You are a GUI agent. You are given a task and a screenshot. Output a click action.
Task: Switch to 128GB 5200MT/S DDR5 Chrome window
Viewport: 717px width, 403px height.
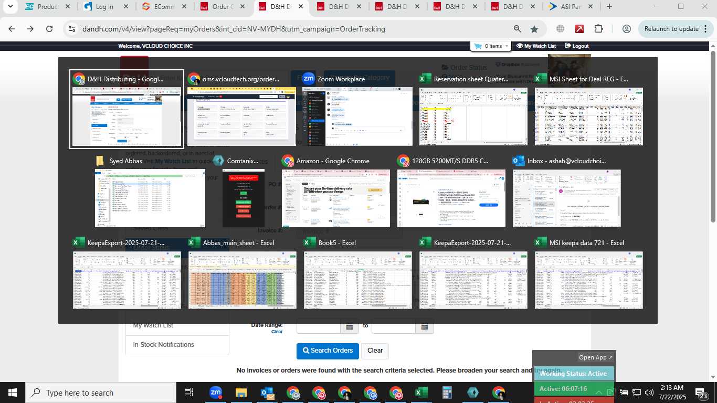[x=451, y=192]
